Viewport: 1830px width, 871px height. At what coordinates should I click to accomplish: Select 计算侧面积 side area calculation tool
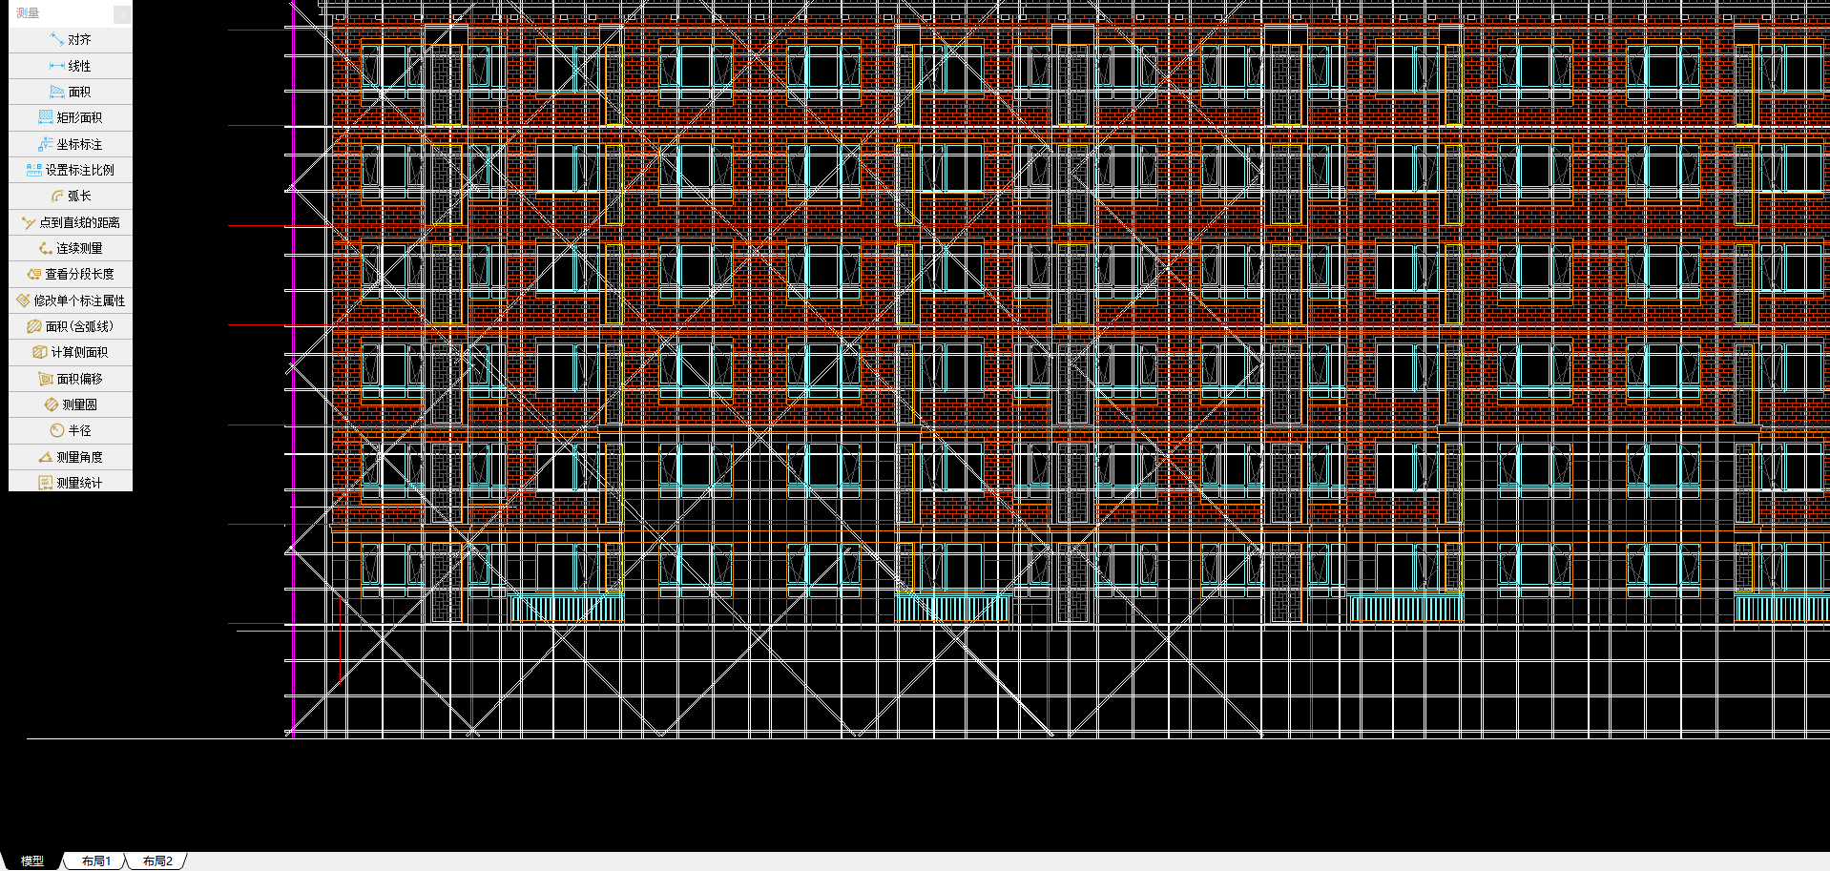(x=71, y=352)
